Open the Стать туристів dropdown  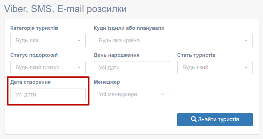tap(215, 68)
